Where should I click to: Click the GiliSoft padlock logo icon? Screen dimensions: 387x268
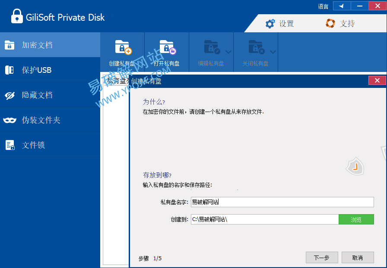tap(16, 17)
